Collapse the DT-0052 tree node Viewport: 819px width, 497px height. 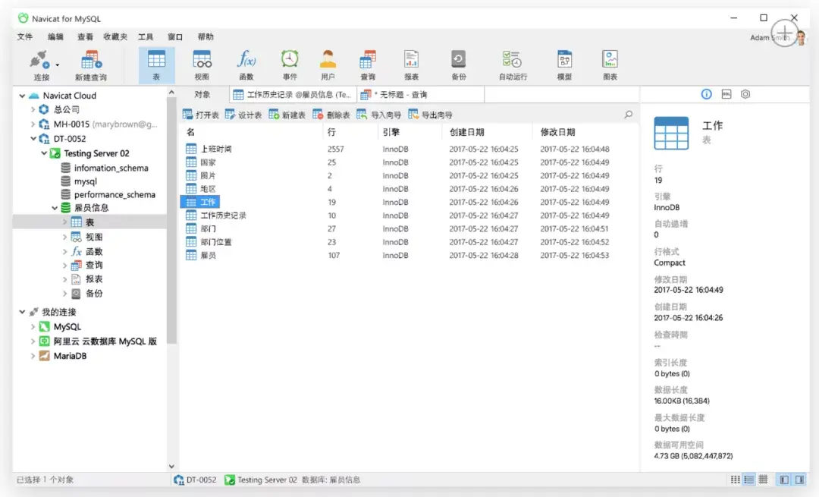pyautogui.click(x=33, y=139)
